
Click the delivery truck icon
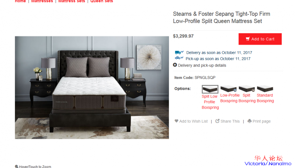point(179,52)
